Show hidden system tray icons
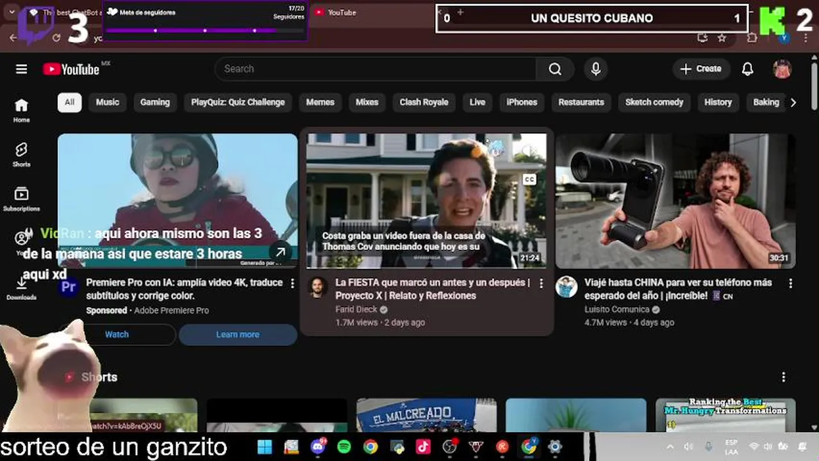 click(670, 446)
